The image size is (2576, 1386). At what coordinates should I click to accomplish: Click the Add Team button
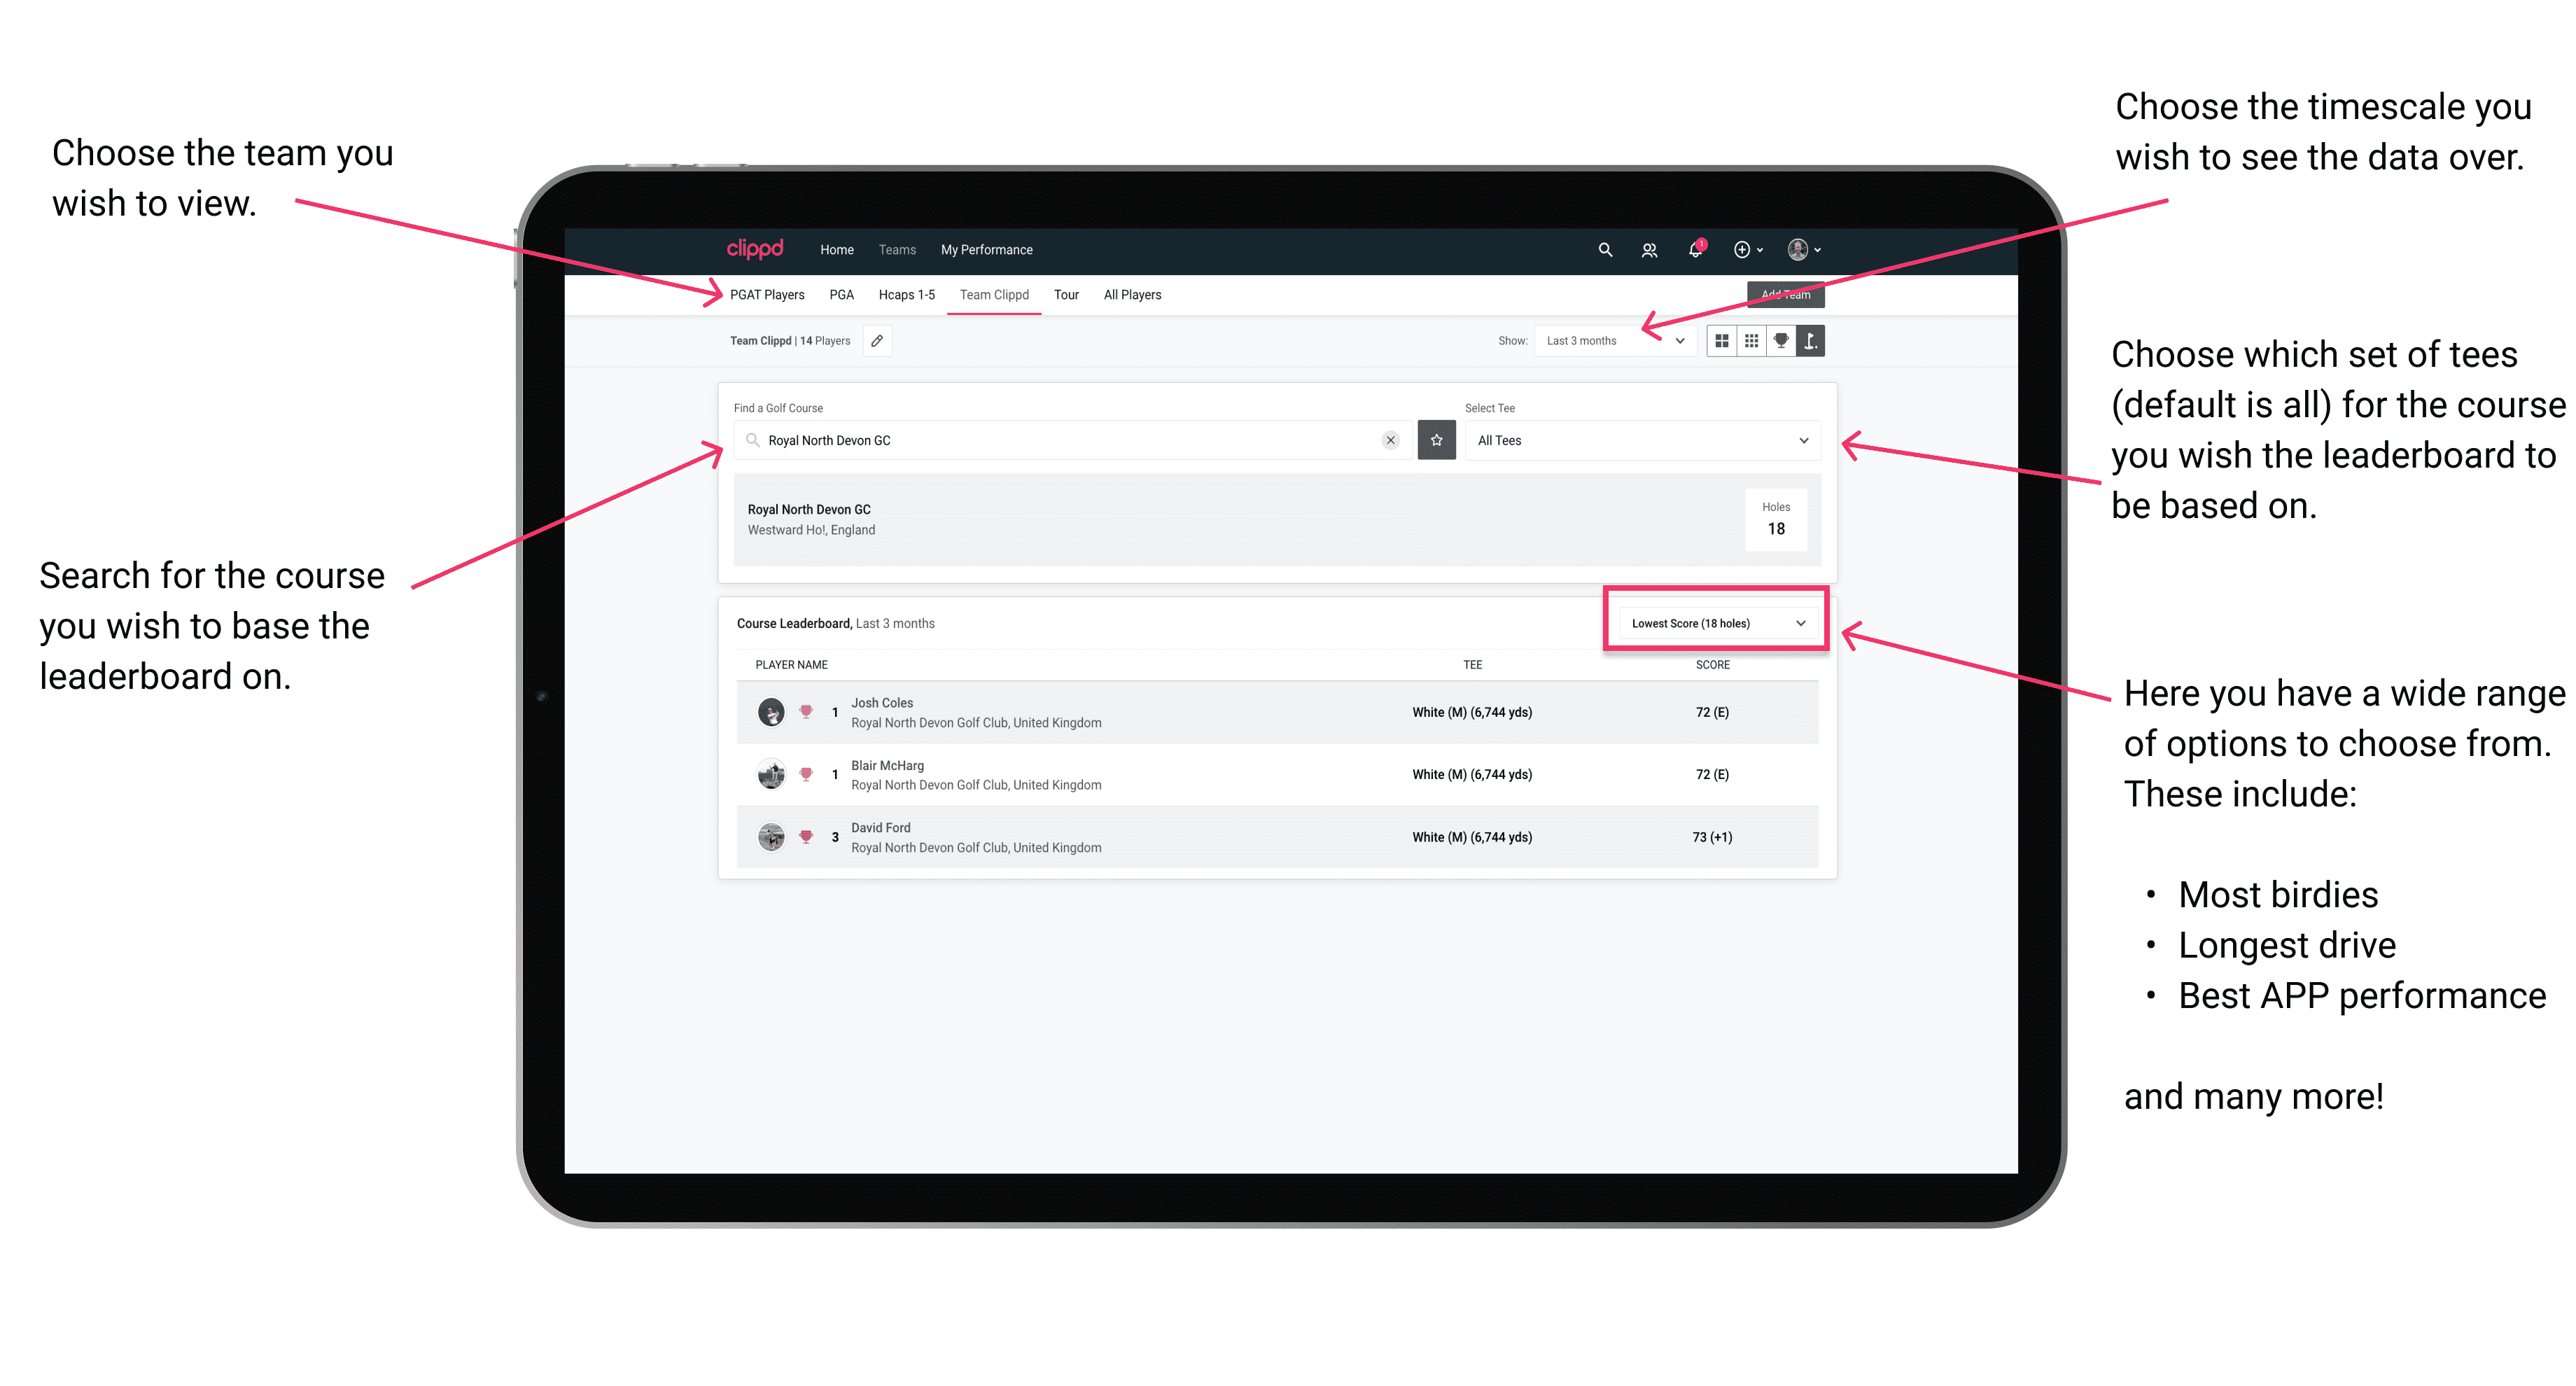point(1786,292)
